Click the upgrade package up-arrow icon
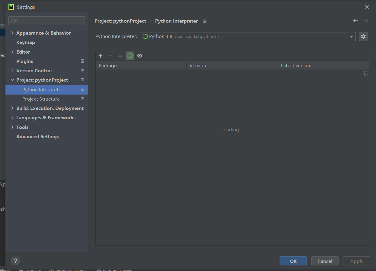 pos(120,56)
